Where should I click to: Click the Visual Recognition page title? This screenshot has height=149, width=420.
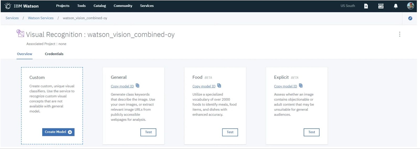click(x=100, y=35)
